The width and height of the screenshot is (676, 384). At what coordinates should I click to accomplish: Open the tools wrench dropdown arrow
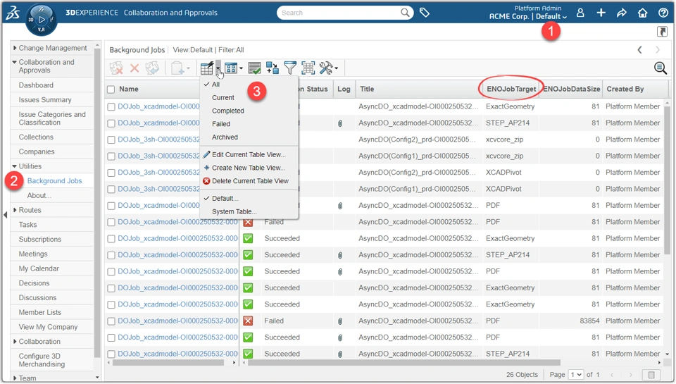(337, 68)
